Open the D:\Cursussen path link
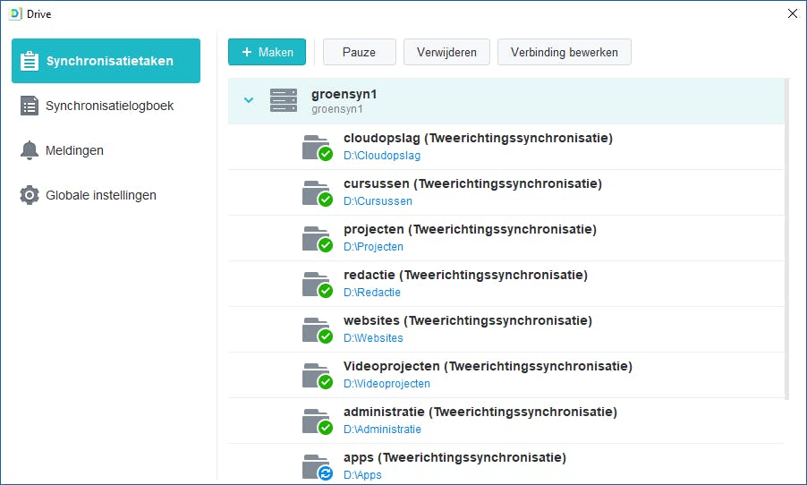807x485 pixels. coord(378,201)
